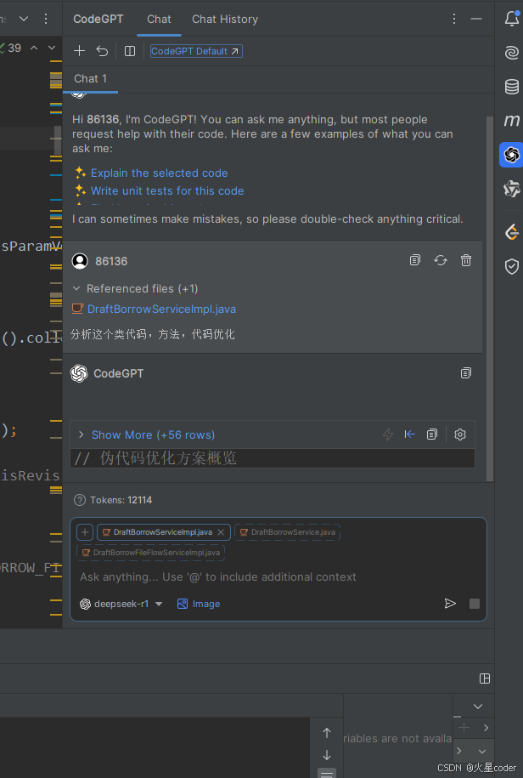523x778 pixels.
Task: Click the undo arrow in CodeGPT toolbar
Action: [102, 51]
